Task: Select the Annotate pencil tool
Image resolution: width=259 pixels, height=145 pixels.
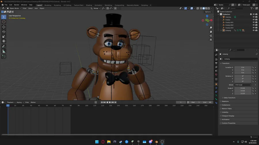Action: coord(4,47)
